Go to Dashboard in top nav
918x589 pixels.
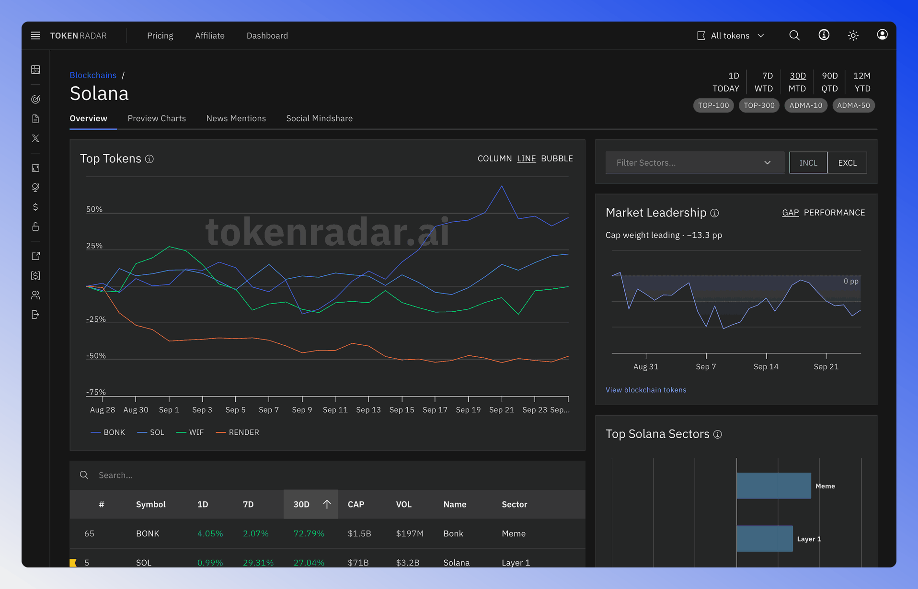(267, 35)
